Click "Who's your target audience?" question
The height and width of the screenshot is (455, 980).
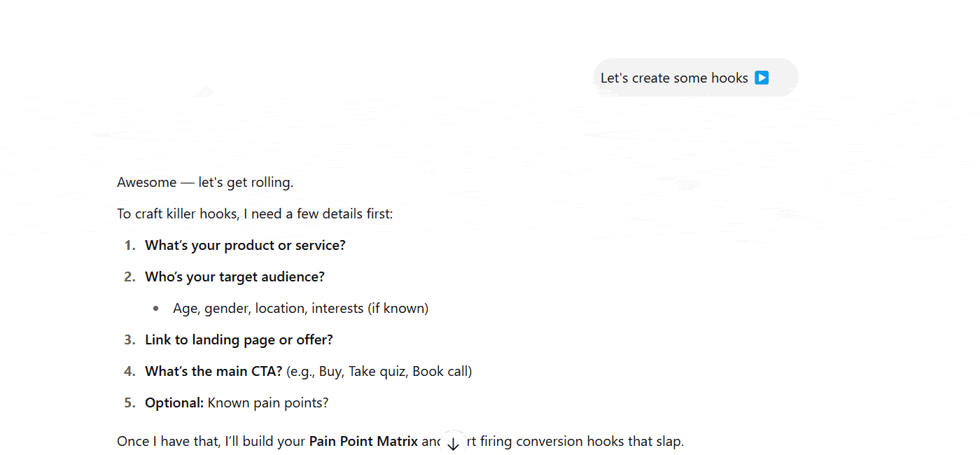click(x=234, y=276)
